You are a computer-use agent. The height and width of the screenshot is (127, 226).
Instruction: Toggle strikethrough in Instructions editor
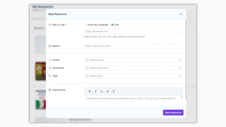[x=108, y=91]
